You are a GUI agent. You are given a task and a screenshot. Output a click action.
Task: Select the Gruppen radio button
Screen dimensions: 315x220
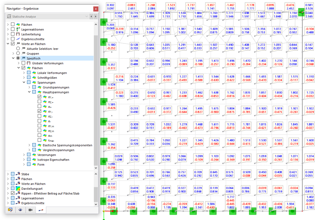tap(18, 53)
